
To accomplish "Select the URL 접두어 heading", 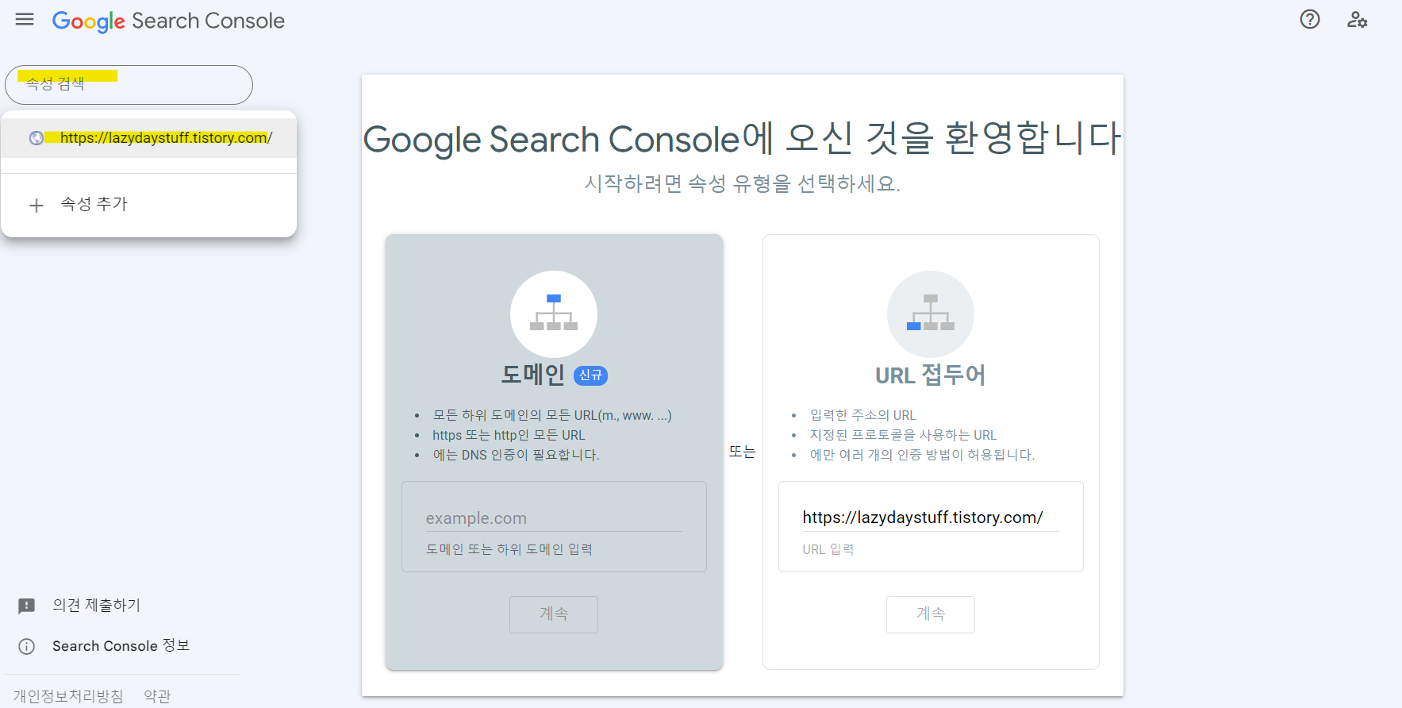I will [x=931, y=375].
